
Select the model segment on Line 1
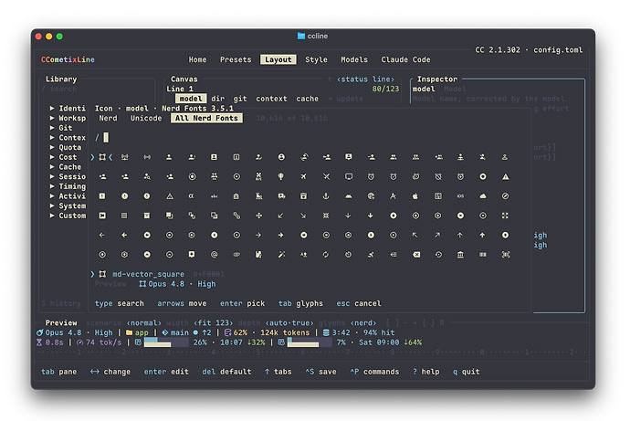tap(191, 99)
